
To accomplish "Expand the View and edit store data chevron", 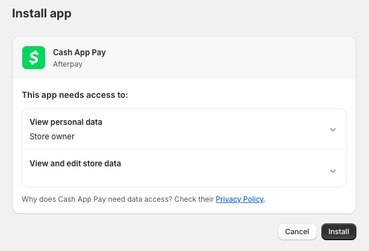I will click(x=333, y=171).
